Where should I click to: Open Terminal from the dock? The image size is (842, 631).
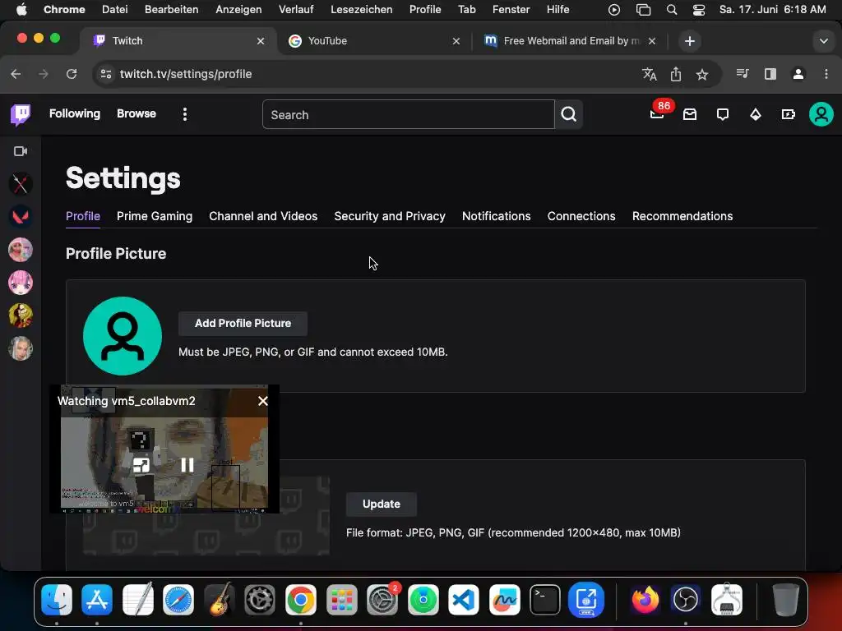tap(545, 599)
